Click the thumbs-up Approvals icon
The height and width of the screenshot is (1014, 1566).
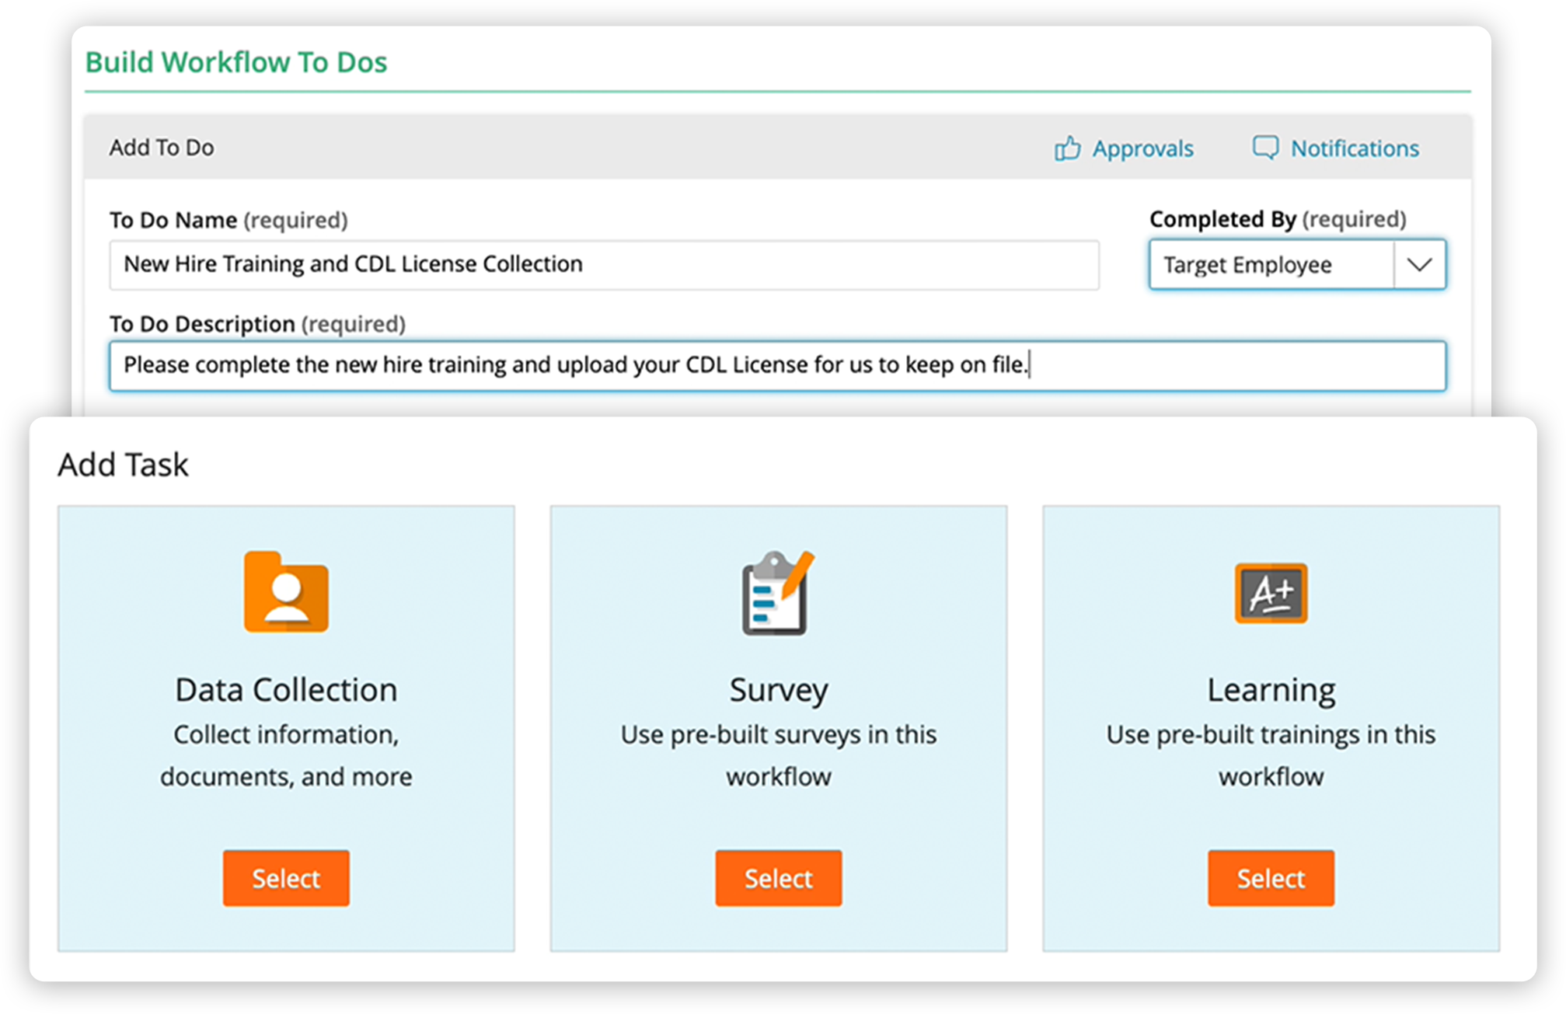1067,148
